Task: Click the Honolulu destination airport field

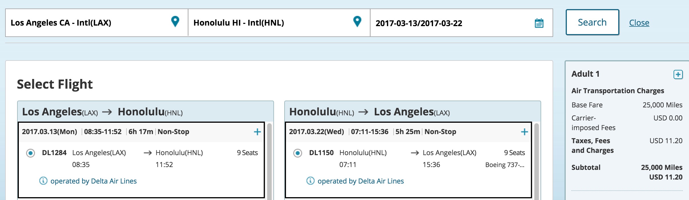Action: click(x=268, y=23)
